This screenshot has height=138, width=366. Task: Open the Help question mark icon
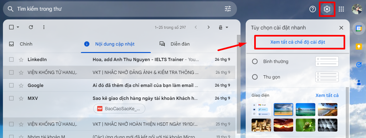tap(313, 9)
